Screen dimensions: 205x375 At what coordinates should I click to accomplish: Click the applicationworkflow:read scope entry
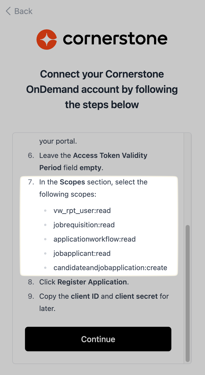94,239
